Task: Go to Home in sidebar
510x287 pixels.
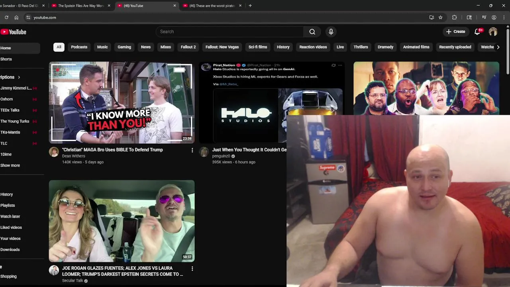Action: [19, 48]
